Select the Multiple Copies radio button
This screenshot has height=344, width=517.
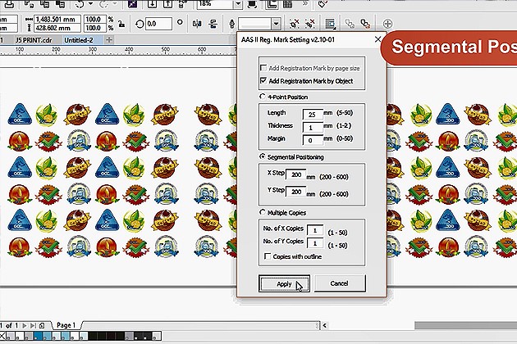coord(263,212)
